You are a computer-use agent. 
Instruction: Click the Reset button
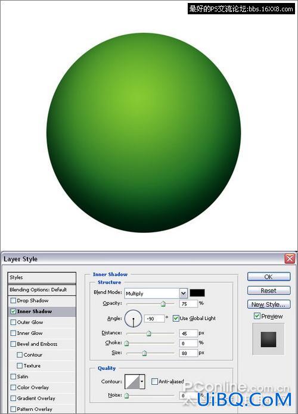coord(269,291)
